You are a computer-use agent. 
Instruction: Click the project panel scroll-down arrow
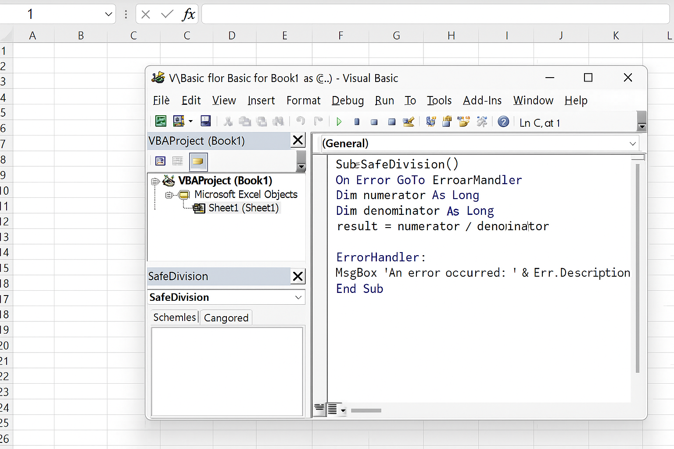tap(301, 167)
